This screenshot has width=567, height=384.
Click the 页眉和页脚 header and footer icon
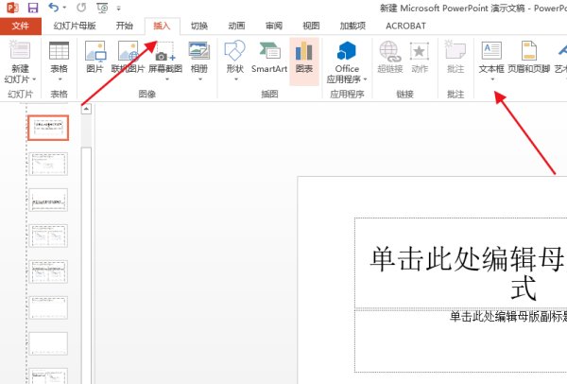pyautogui.click(x=529, y=51)
